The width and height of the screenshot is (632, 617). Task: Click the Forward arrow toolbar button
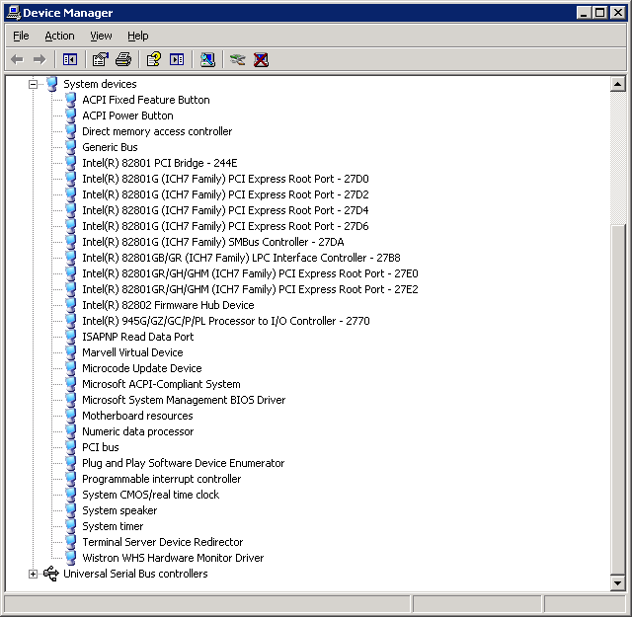point(39,59)
